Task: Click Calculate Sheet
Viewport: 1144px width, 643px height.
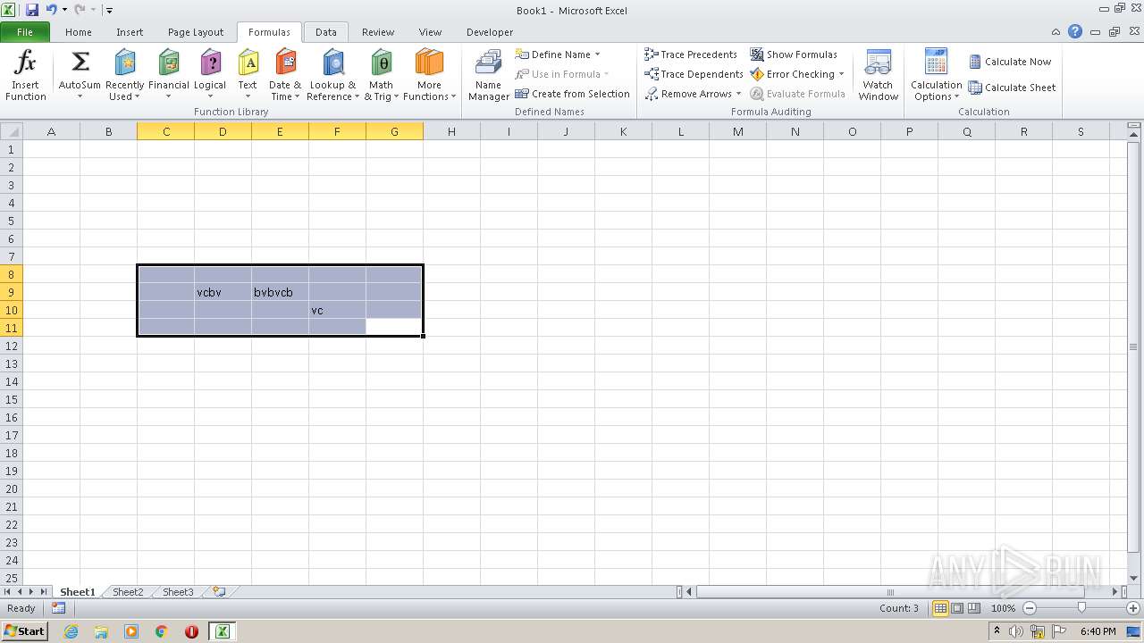Action: pyautogui.click(x=1013, y=88)
